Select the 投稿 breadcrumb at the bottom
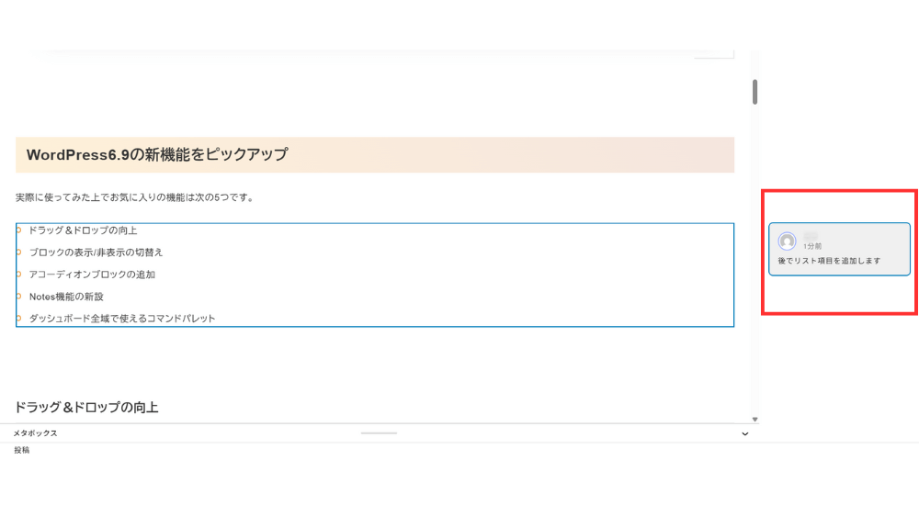This screenshot has height=505, width=919. pos(21,451)
